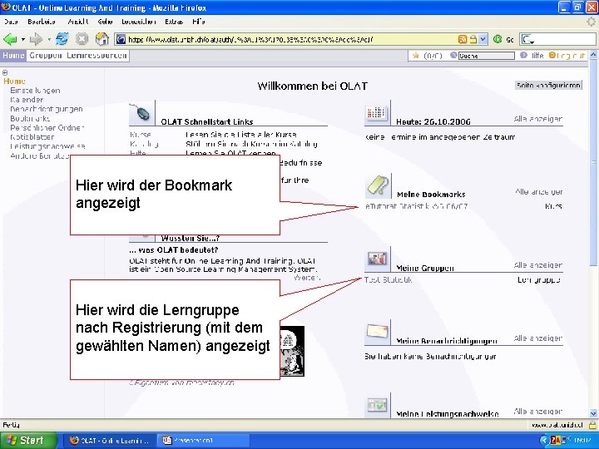Click the Meine Leistungsnachweise icon

tap(378, 405)
